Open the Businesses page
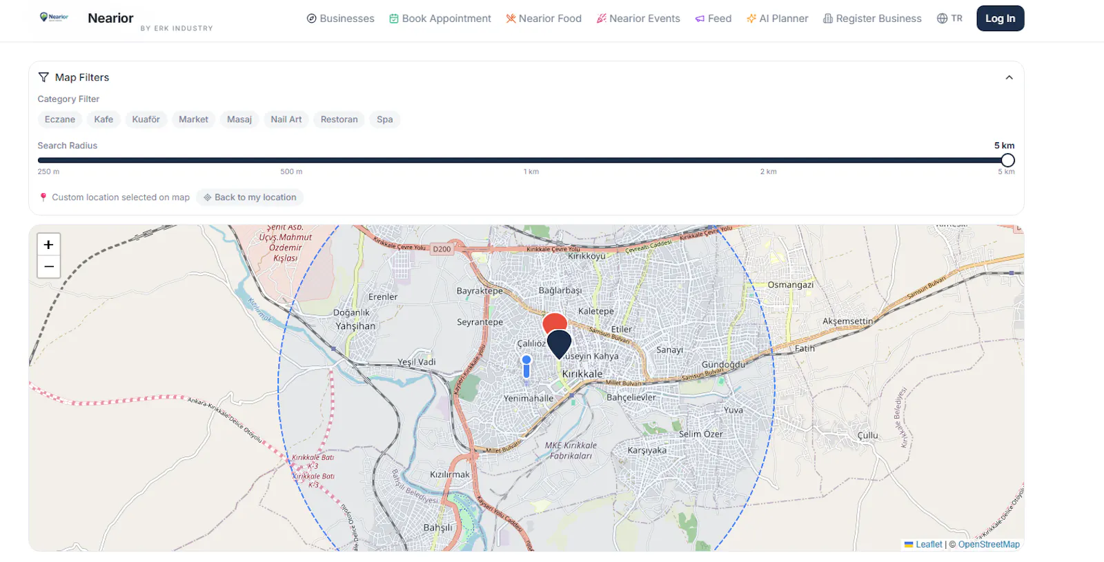Screen dimensions: 1104x562 pyautogui.click(x=341, y=19)
